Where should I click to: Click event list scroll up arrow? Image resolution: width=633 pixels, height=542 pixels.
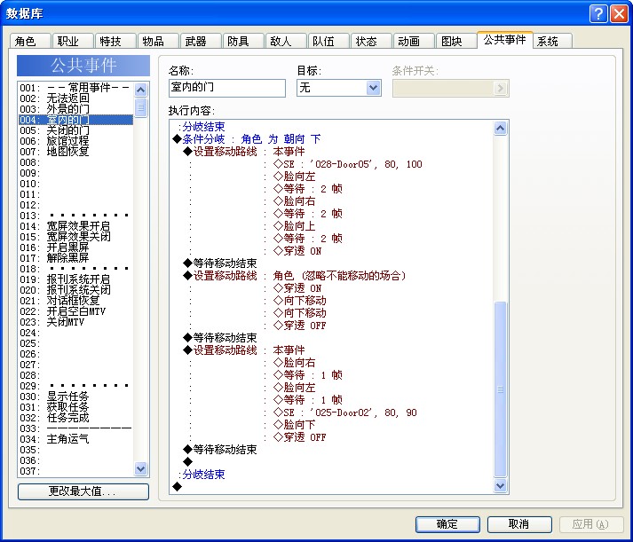tap(140, 90)
